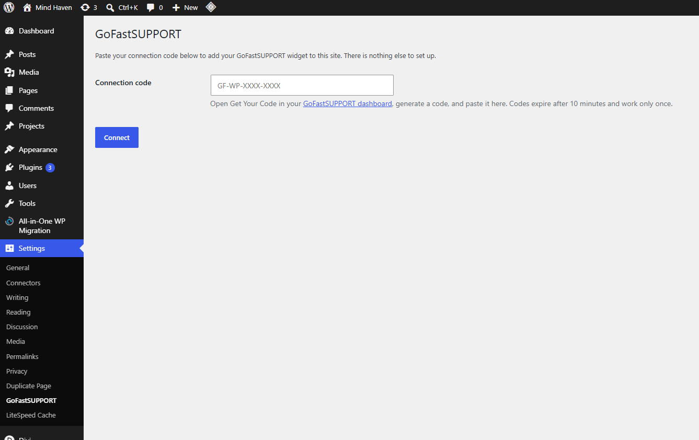Focus the Connection code input field
This screenshot has height=440, width=699.
[302, 85]
